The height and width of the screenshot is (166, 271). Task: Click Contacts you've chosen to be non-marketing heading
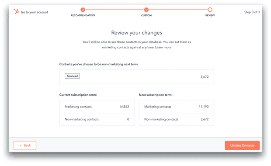point(99,64)
